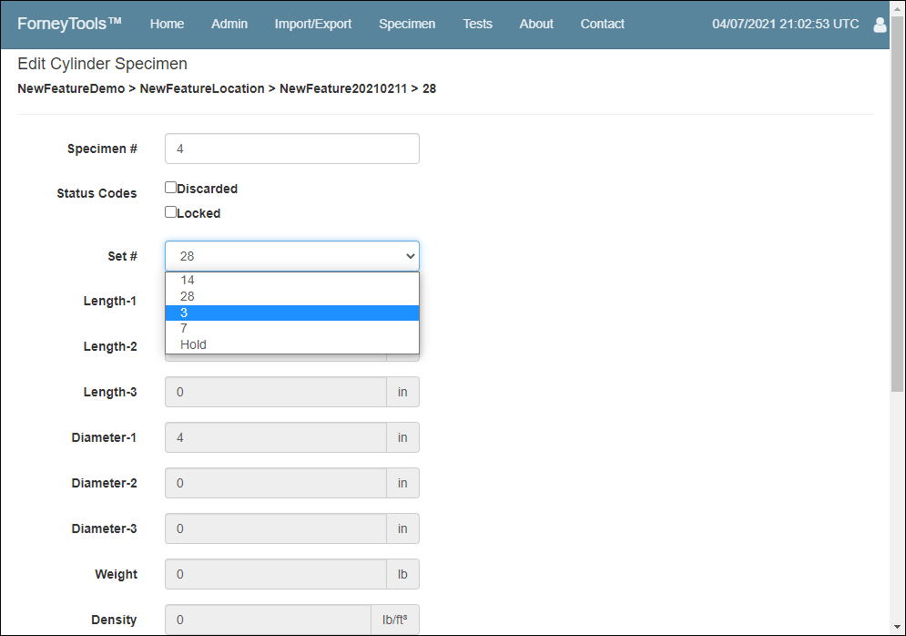Viewport: 906px width, 636px height.
Task: Navigate to the Home page
Action: pyautogui.click(x=167, y=24)
